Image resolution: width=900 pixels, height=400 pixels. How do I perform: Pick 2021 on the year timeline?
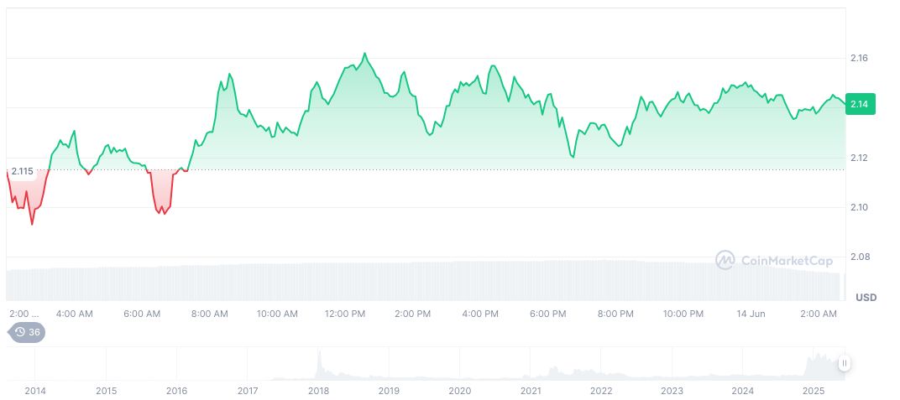(531, 391)
